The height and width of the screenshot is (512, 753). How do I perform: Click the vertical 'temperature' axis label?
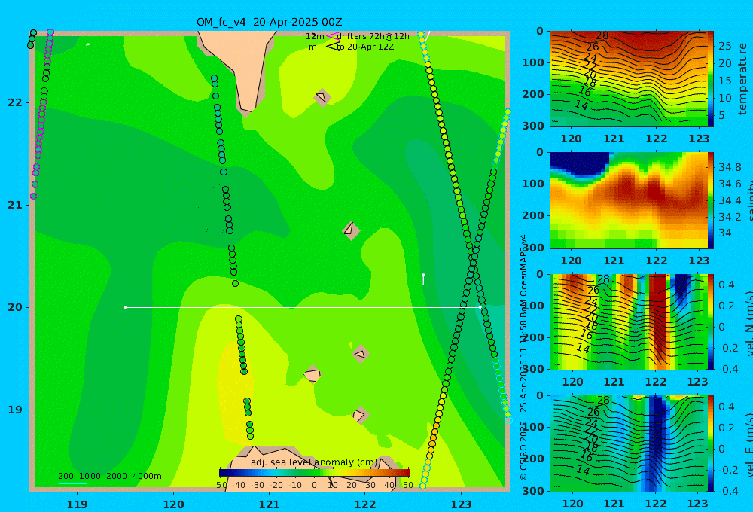pos(743,79)
